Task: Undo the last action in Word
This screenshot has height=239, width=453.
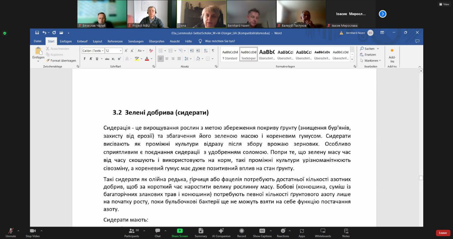Action: tap(44, 33)
